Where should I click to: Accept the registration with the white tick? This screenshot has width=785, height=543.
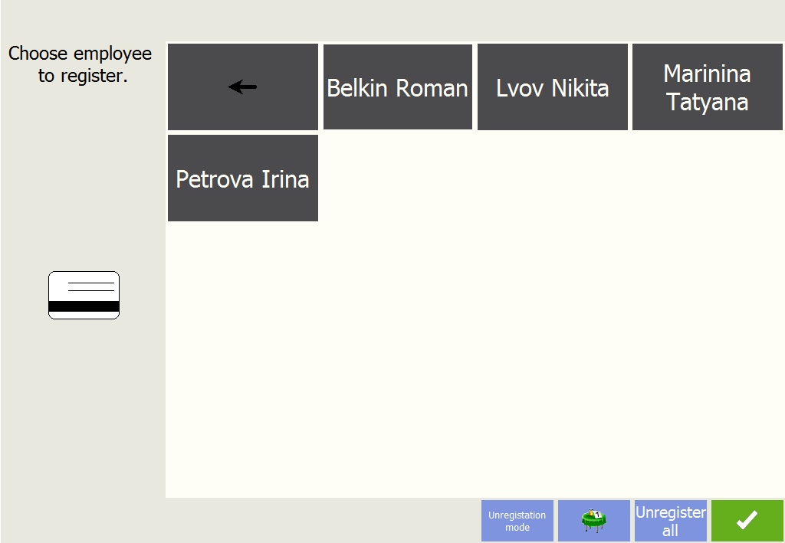(747, 521)
